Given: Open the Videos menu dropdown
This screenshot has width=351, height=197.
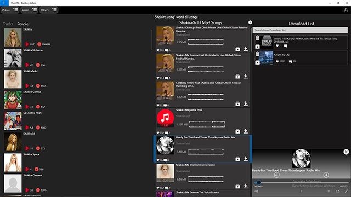Looking at the screenshot, I should (x=10, y=10).
